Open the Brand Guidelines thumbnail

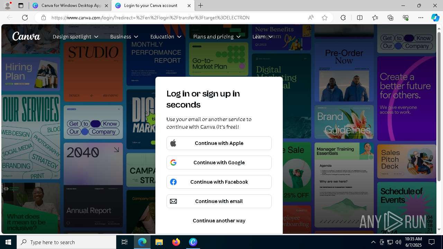tap(344, 122)
